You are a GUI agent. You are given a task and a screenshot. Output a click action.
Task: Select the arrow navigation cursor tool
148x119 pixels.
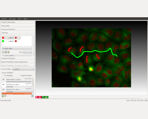(x=3, y=52)
